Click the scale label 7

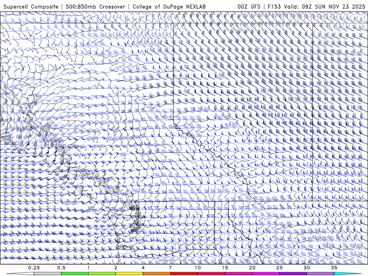pyautogui.click(x=170, y=268)
